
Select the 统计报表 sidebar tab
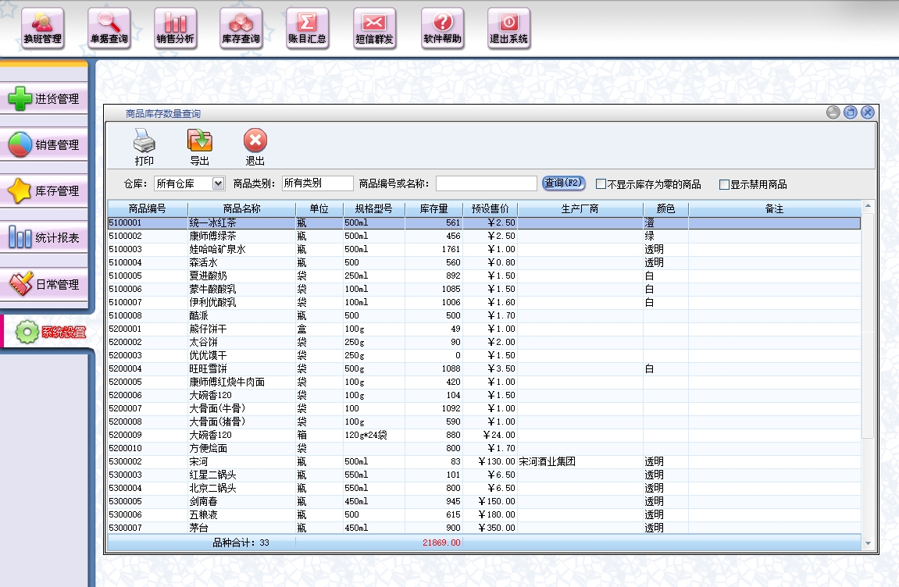tap(45, 238)
